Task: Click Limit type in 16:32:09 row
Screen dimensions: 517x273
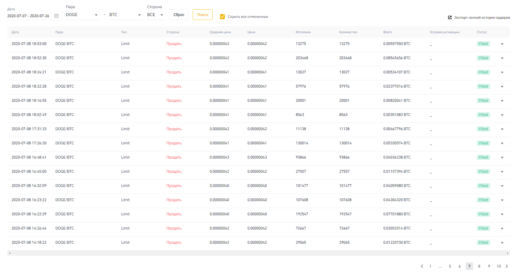Action: coord(125,186)
